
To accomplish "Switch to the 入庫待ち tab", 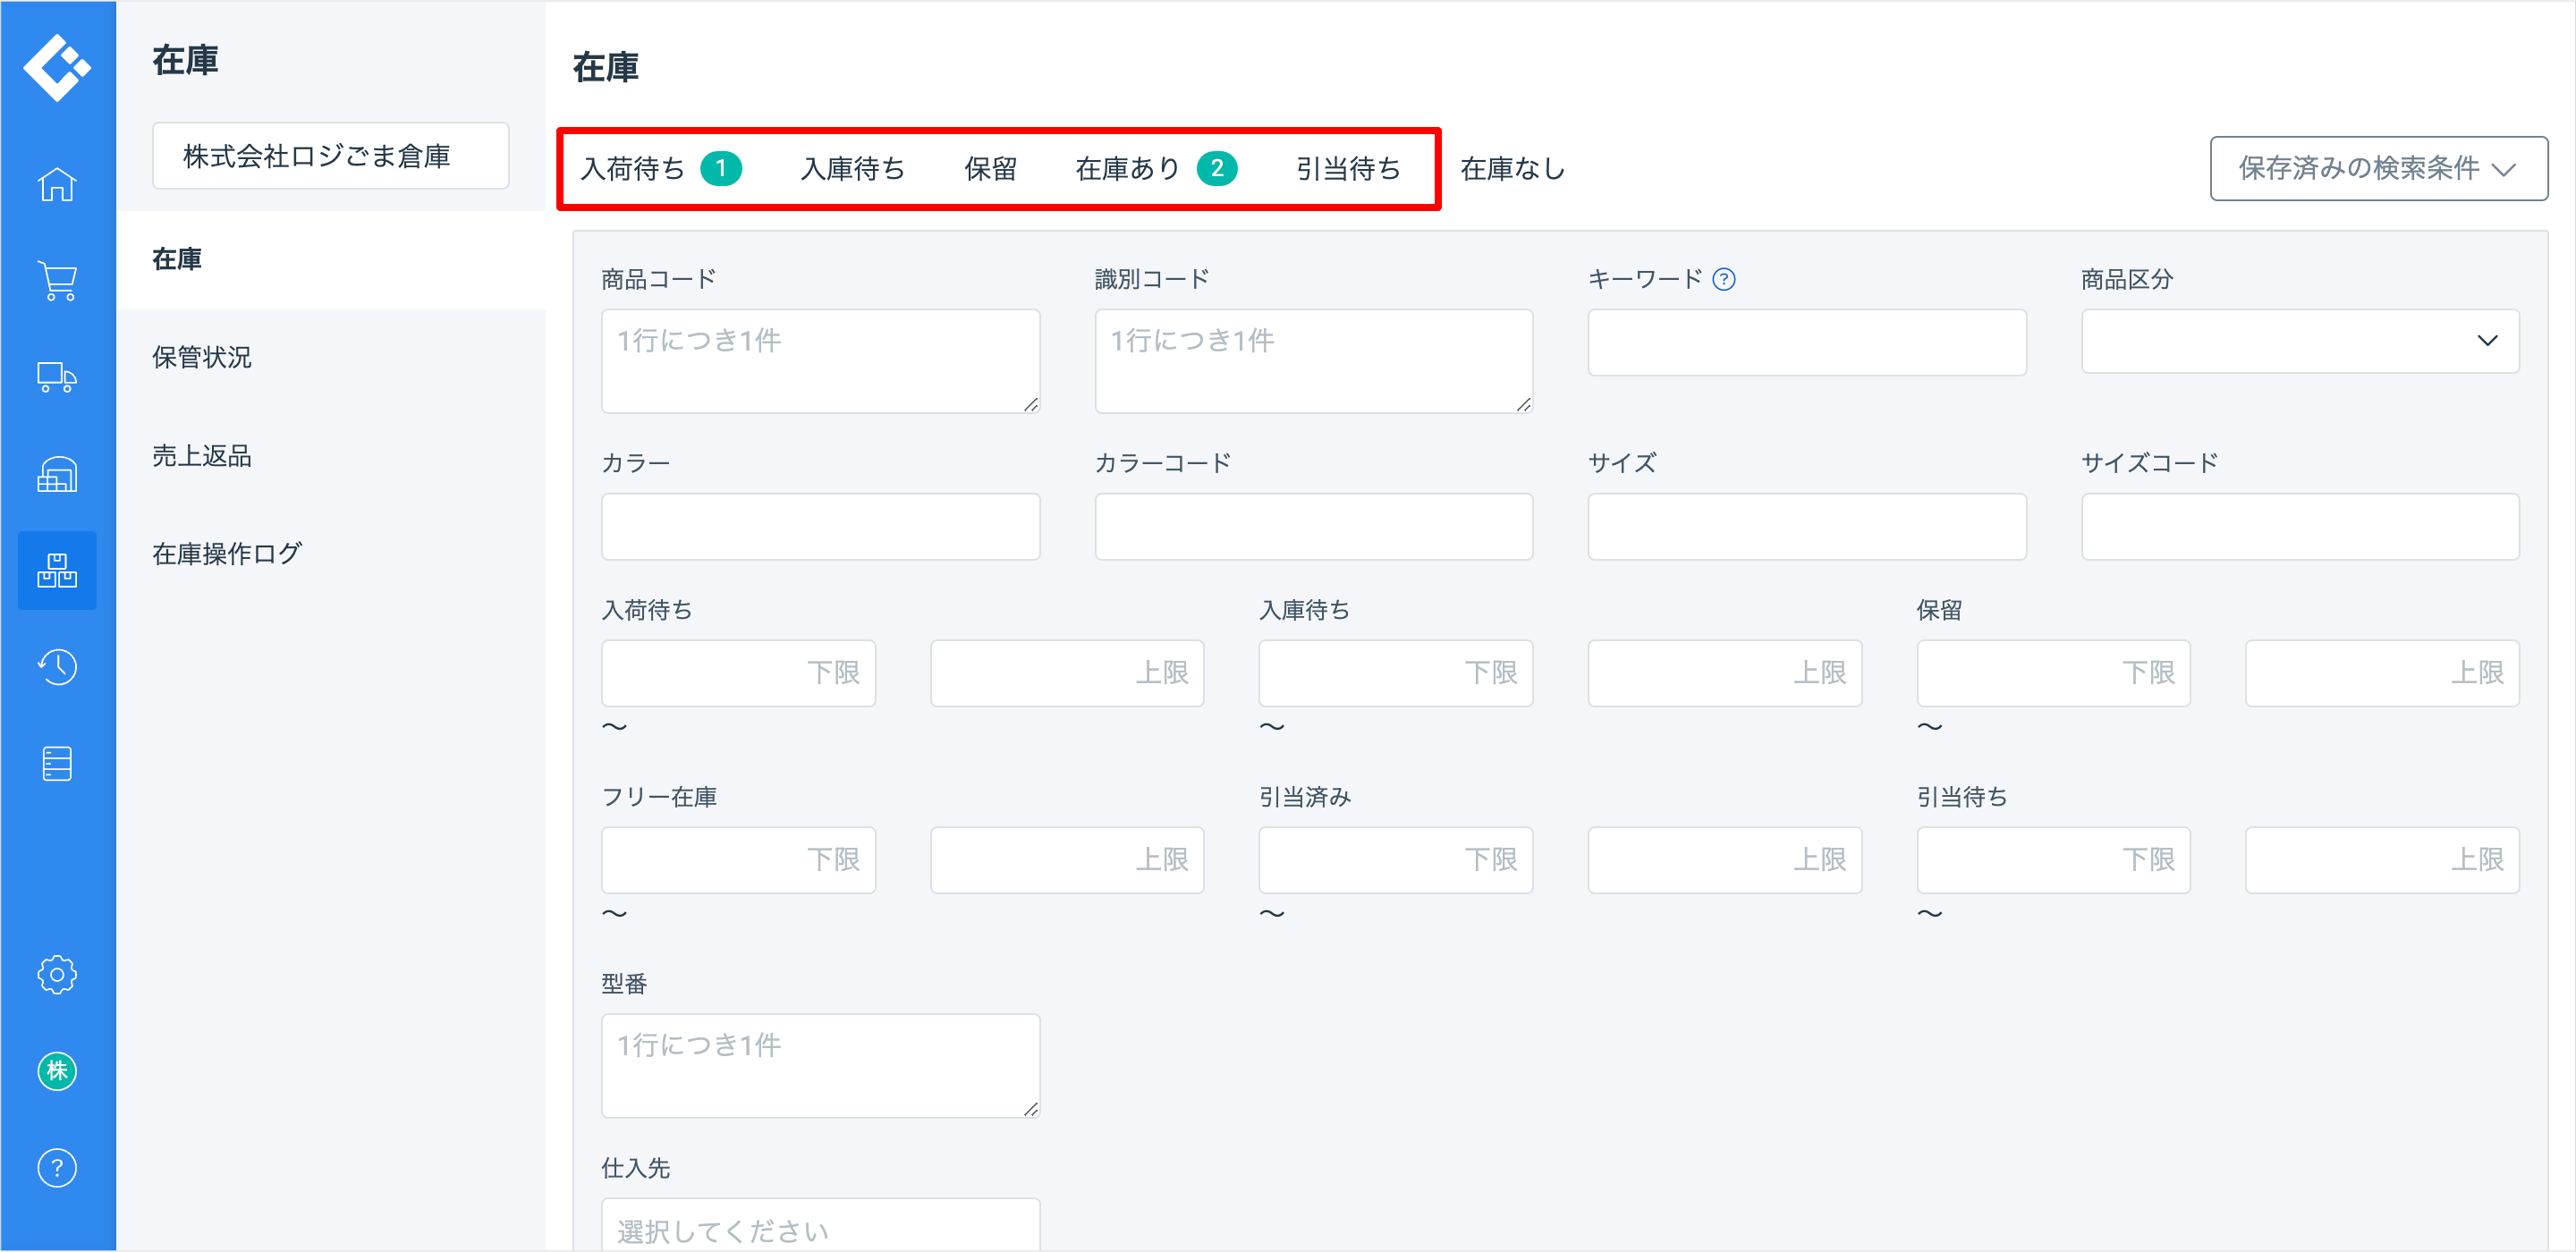I will tap(852, 168).
